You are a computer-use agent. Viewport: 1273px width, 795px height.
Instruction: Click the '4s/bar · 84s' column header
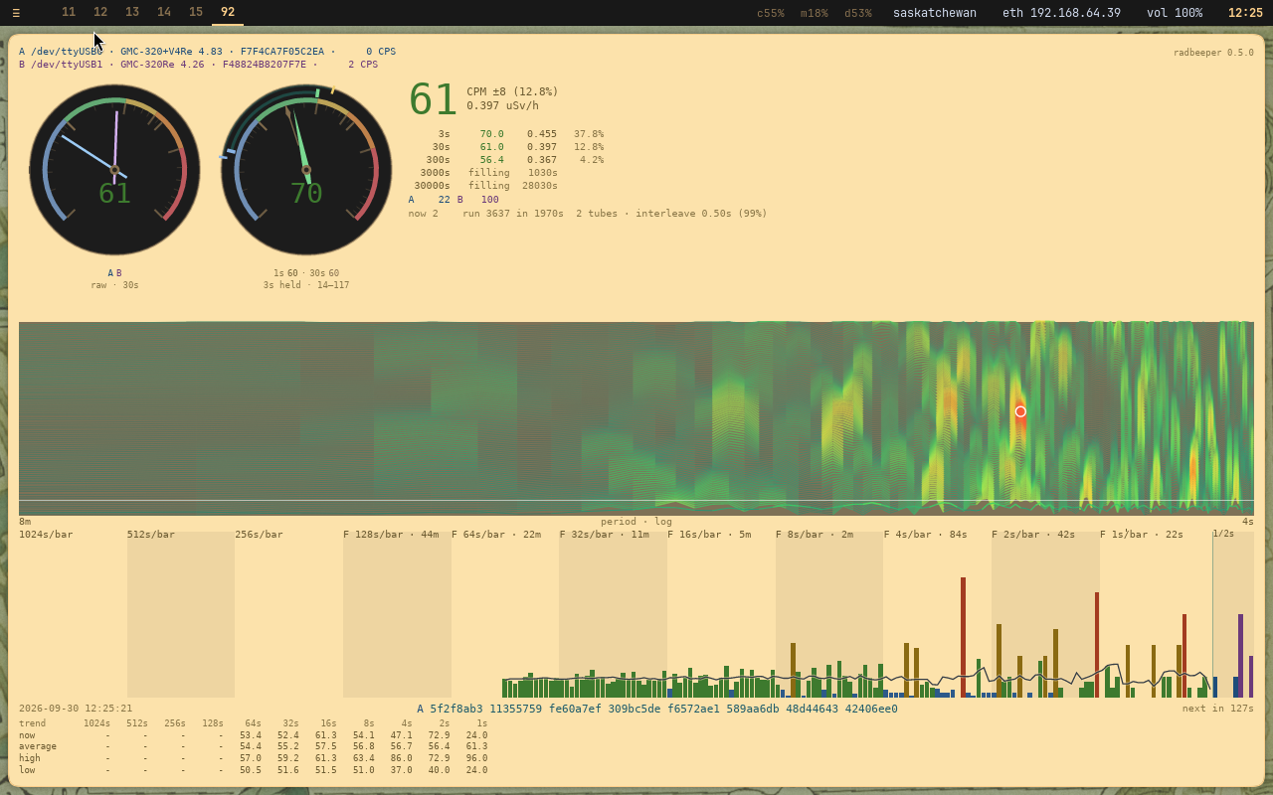[x=926, y=535]
